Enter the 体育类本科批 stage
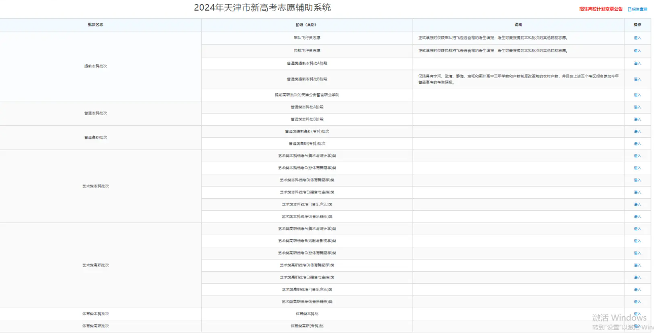Screen dimensions: 654x333 tap(638, 314)
